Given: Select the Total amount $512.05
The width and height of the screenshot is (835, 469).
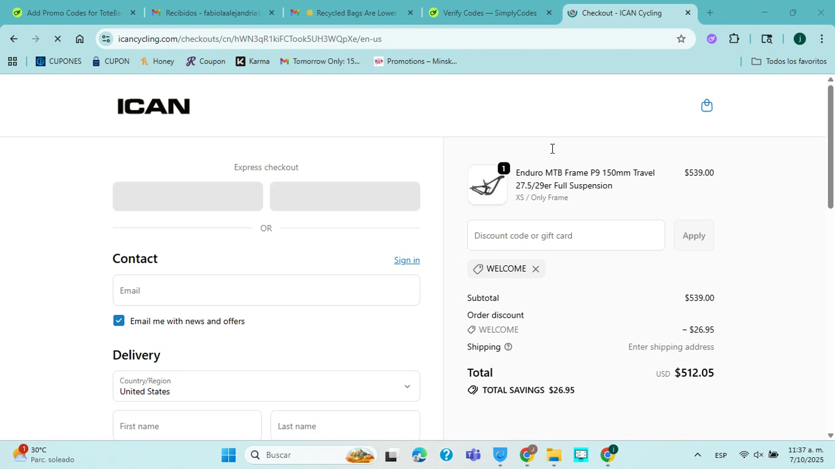Looking at the screenshot, I should point(694,373).
